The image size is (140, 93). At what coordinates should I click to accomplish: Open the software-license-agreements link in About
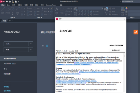[87, 64]
